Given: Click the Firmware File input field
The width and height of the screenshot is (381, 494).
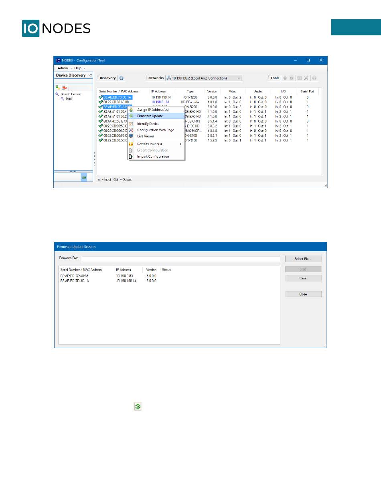Looking at the screenshot, I should point(180,259).
